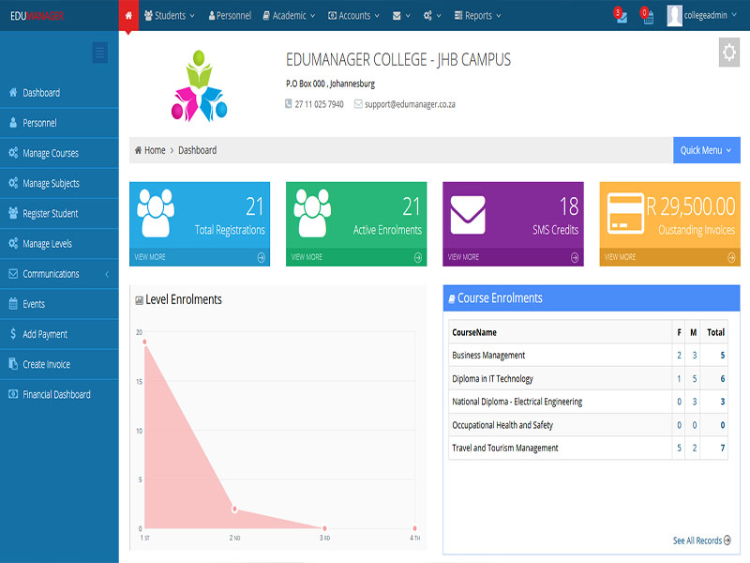The width and height of the screenshot is (750, 563).
Task: Click the phone number 27 11 025 7940
Action: point(319,104)
